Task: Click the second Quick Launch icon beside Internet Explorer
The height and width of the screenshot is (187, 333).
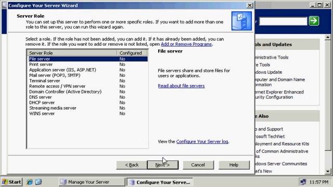Action: click(x=39, y=182)
